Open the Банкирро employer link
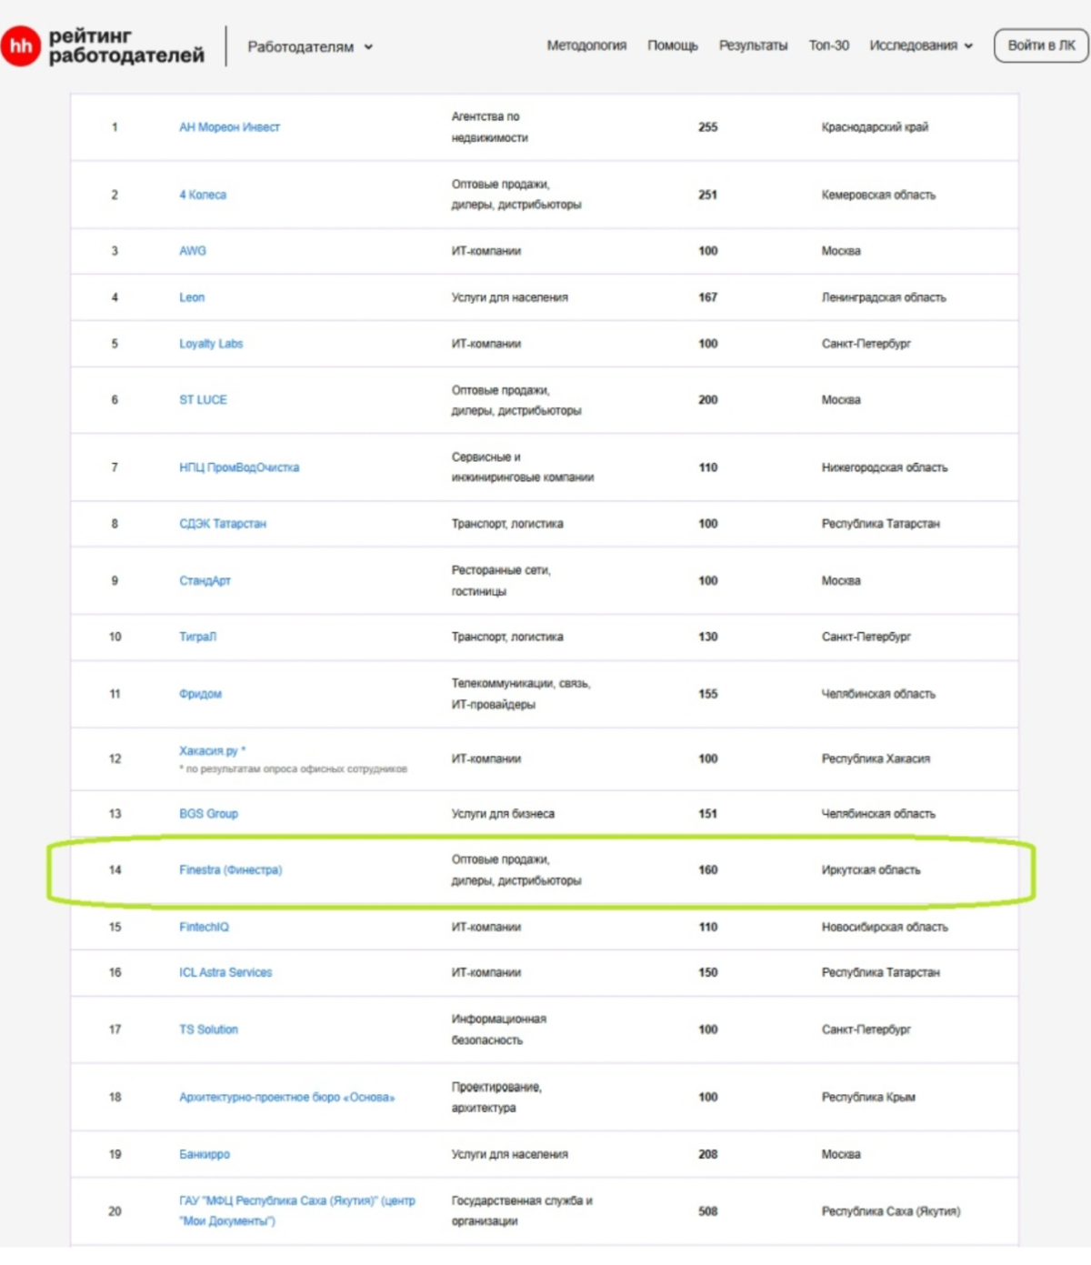 205,1154
